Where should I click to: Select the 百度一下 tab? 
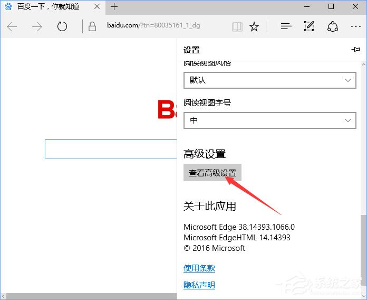pyautogui.click(x=47, y=7)
